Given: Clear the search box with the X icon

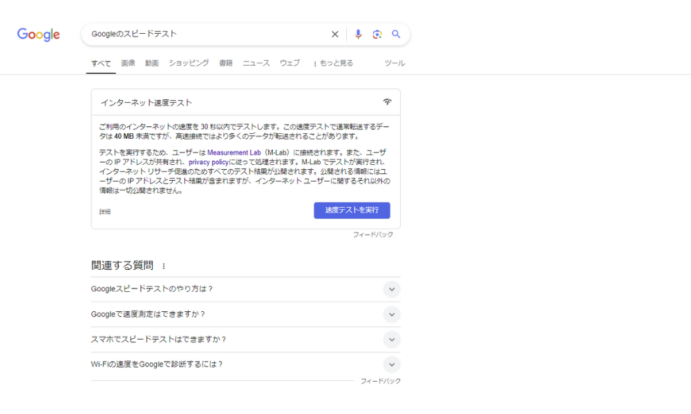Looking at the screenshot, I should pos(335,34).
